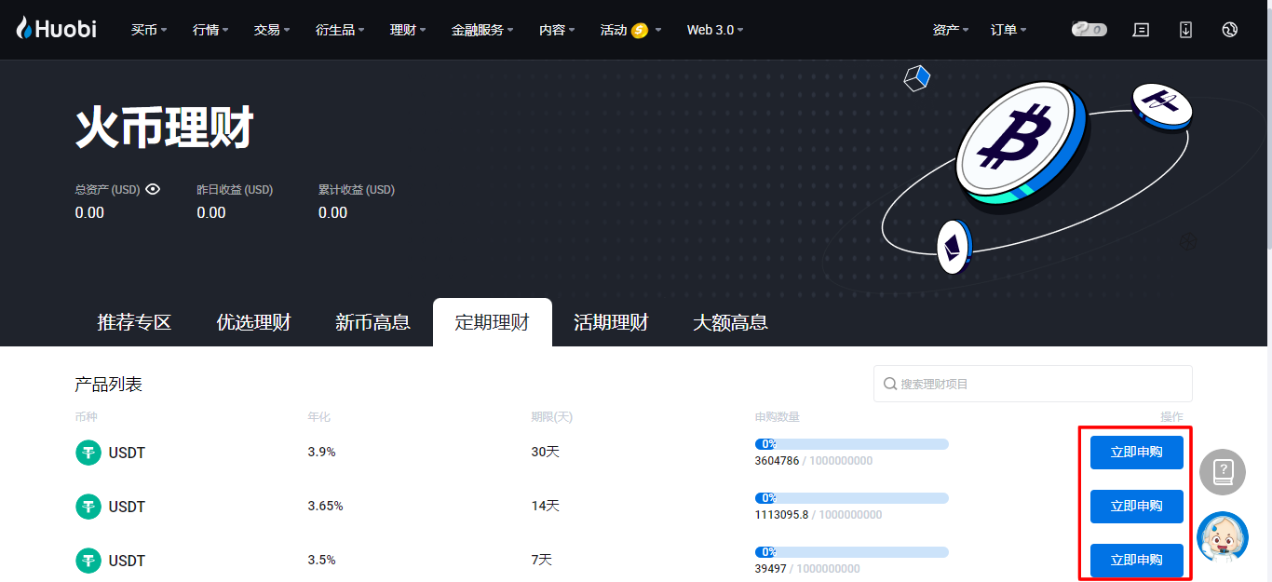Click the coin badge beside 活动
Image resolution: width=1272 pixels, height=582 pixels.
(x=639, y=30)
